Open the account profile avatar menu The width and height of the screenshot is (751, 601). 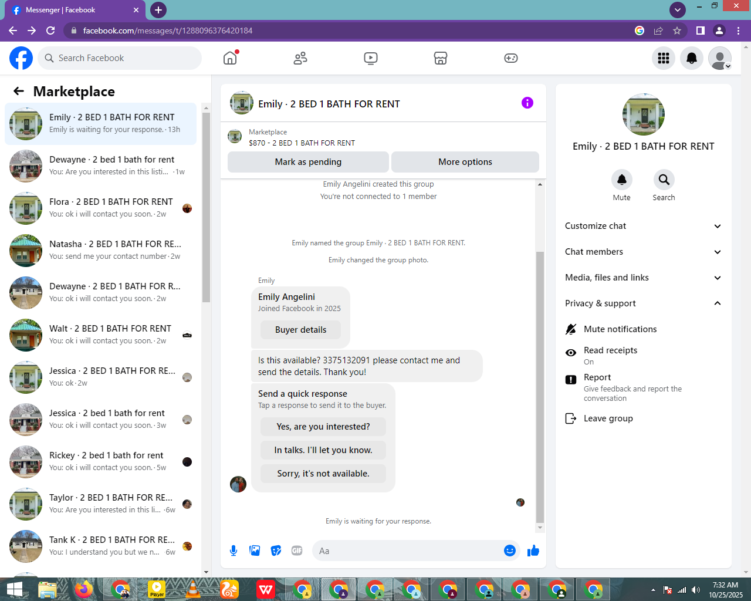point(720,58)
